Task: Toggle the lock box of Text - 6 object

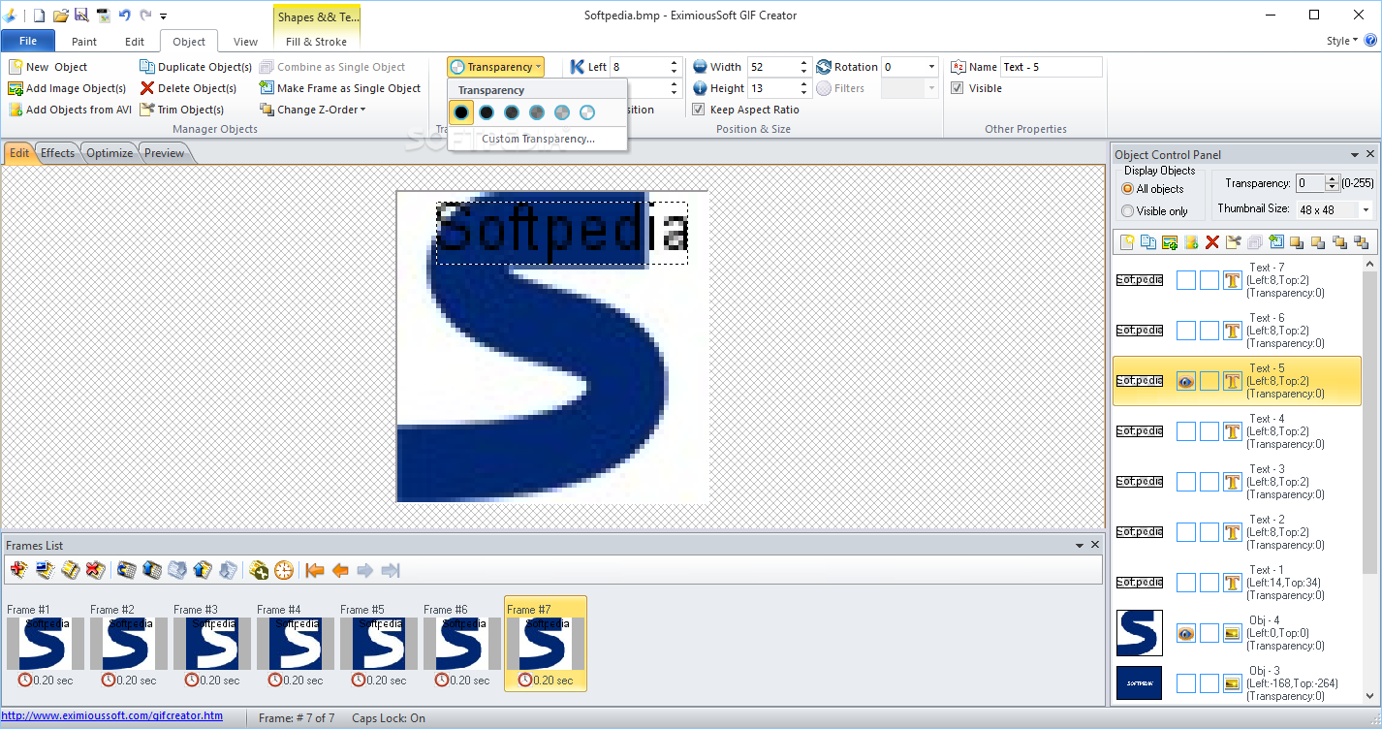Action: (1209, 331)
